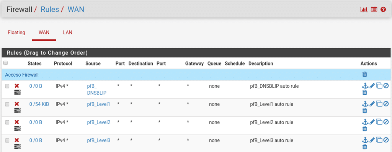Viewport: 392px width, 152px height.
Task: Click the 'pfB_DNSBLIP auto rule' description text
Action: (x=274, y=86)
